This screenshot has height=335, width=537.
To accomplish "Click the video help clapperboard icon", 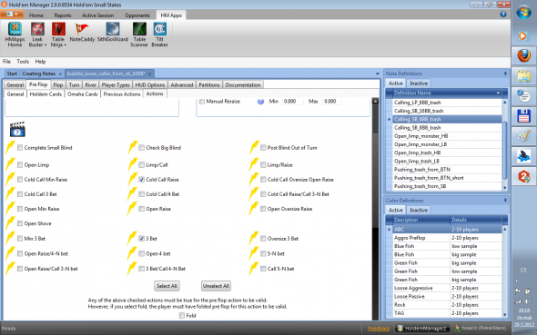I will pyautogui.click(x=17, y=130).
